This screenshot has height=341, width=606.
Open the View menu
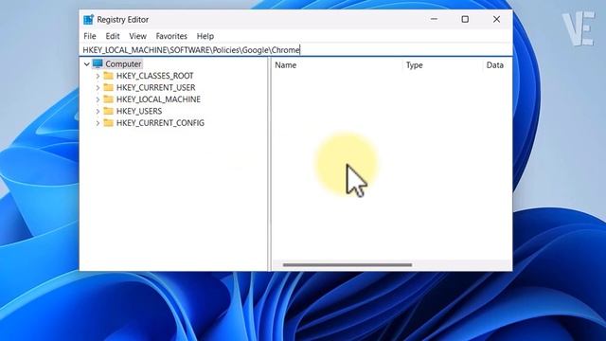click(137, 36)
